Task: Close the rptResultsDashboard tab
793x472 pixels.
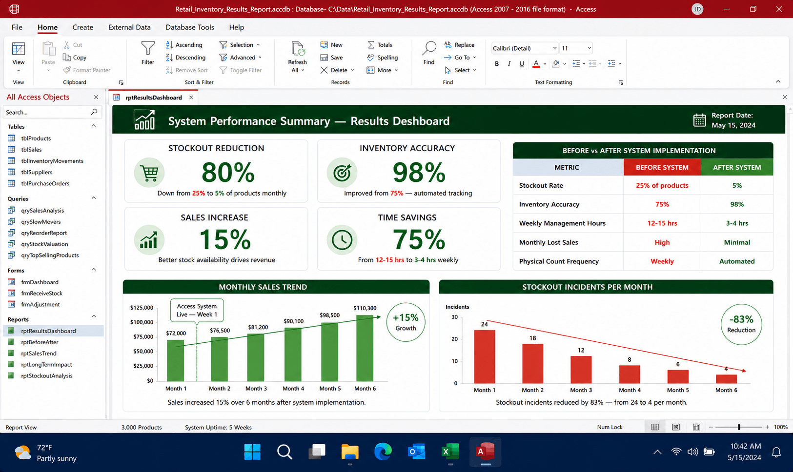Action: (191, 98)
